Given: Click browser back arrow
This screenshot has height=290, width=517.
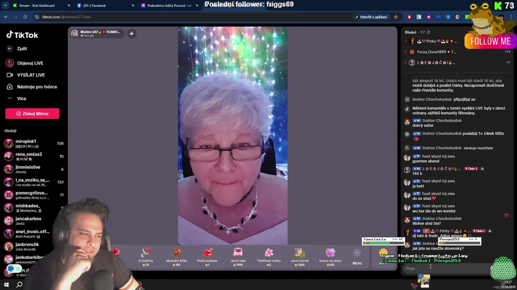Looking at the screenshot, I should (x=6, y=17).
